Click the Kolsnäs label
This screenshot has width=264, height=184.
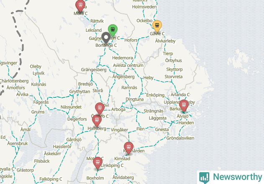[x=38, y=84]
